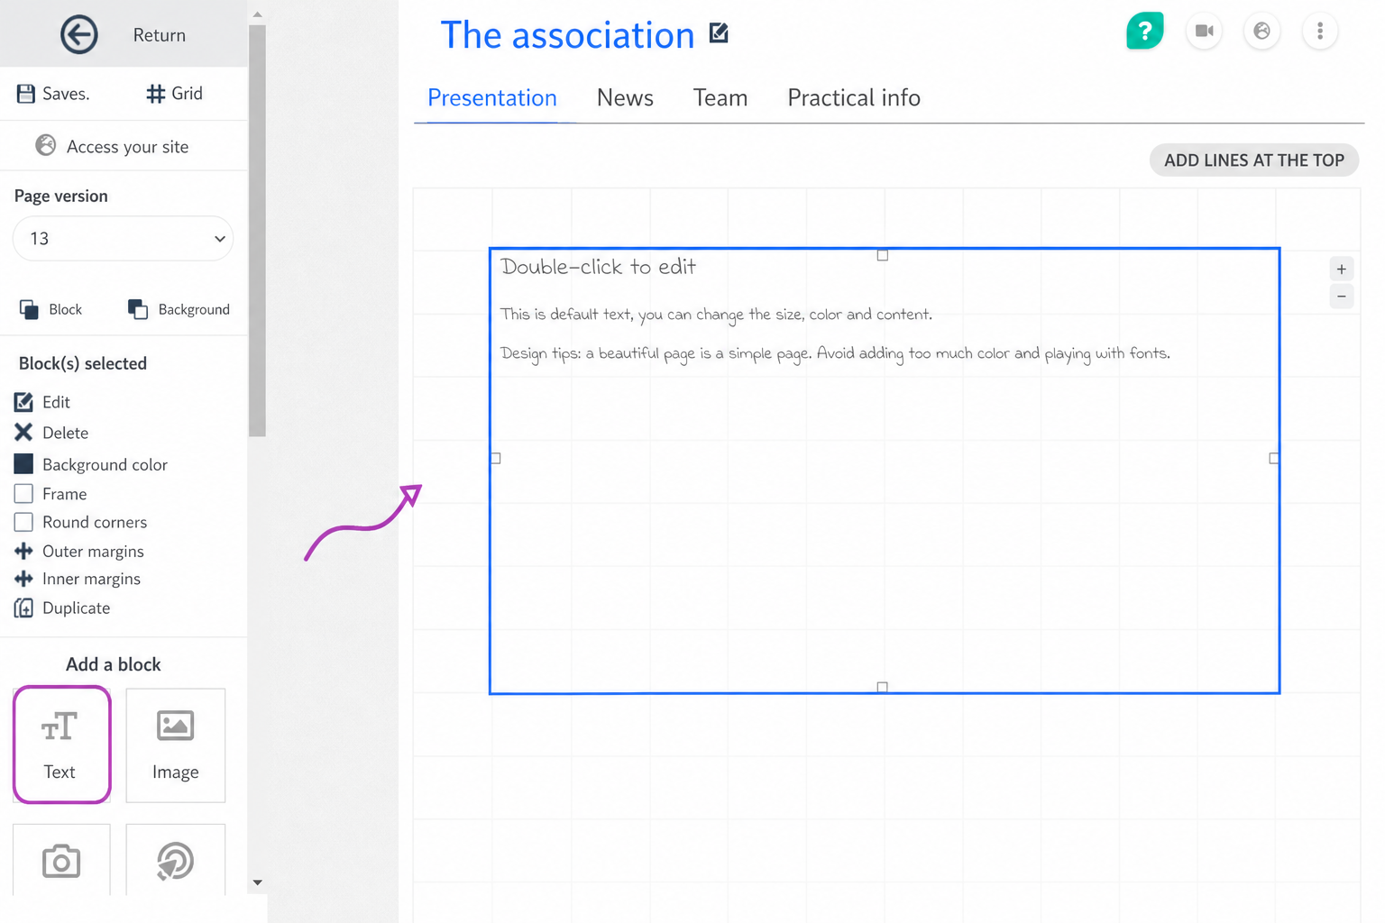Open the three-dot more options menu
1385x923 pixels.
tap(1320, 32)
